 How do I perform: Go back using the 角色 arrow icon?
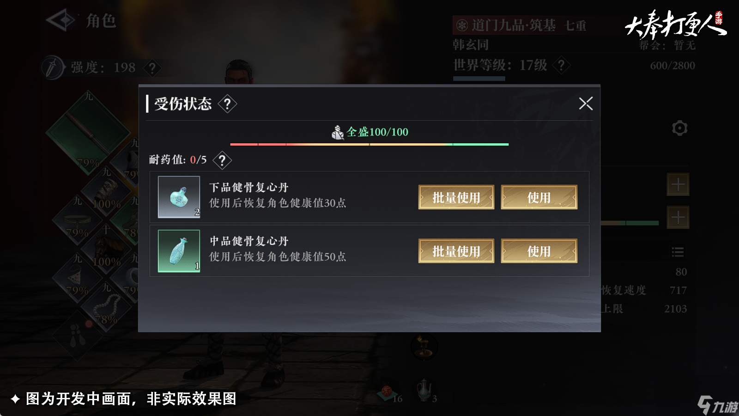[61, 20]
